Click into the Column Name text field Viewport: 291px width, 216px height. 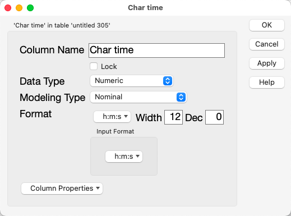(x=156, y=50)
